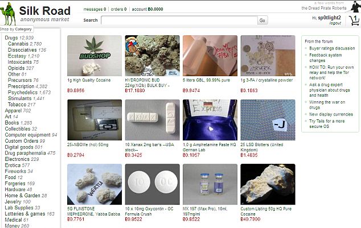This screenshot has height=228, width=361.
Task: Open the messages 0 link
Action: click(x=95, y=9)
